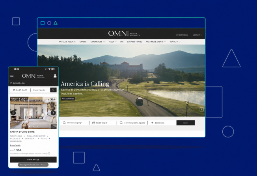Open the Room Details link
The image size is (257, 176).
point(15,145)
